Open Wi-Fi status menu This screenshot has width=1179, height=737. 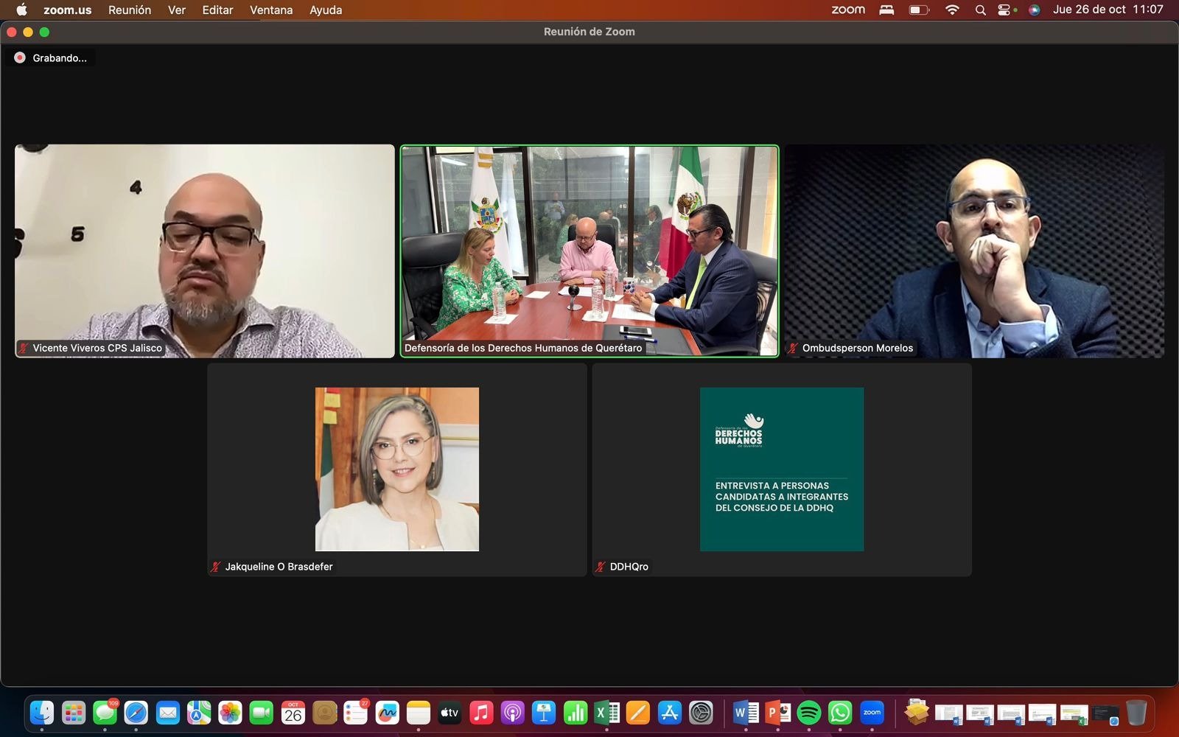click(x=952, y=10)
